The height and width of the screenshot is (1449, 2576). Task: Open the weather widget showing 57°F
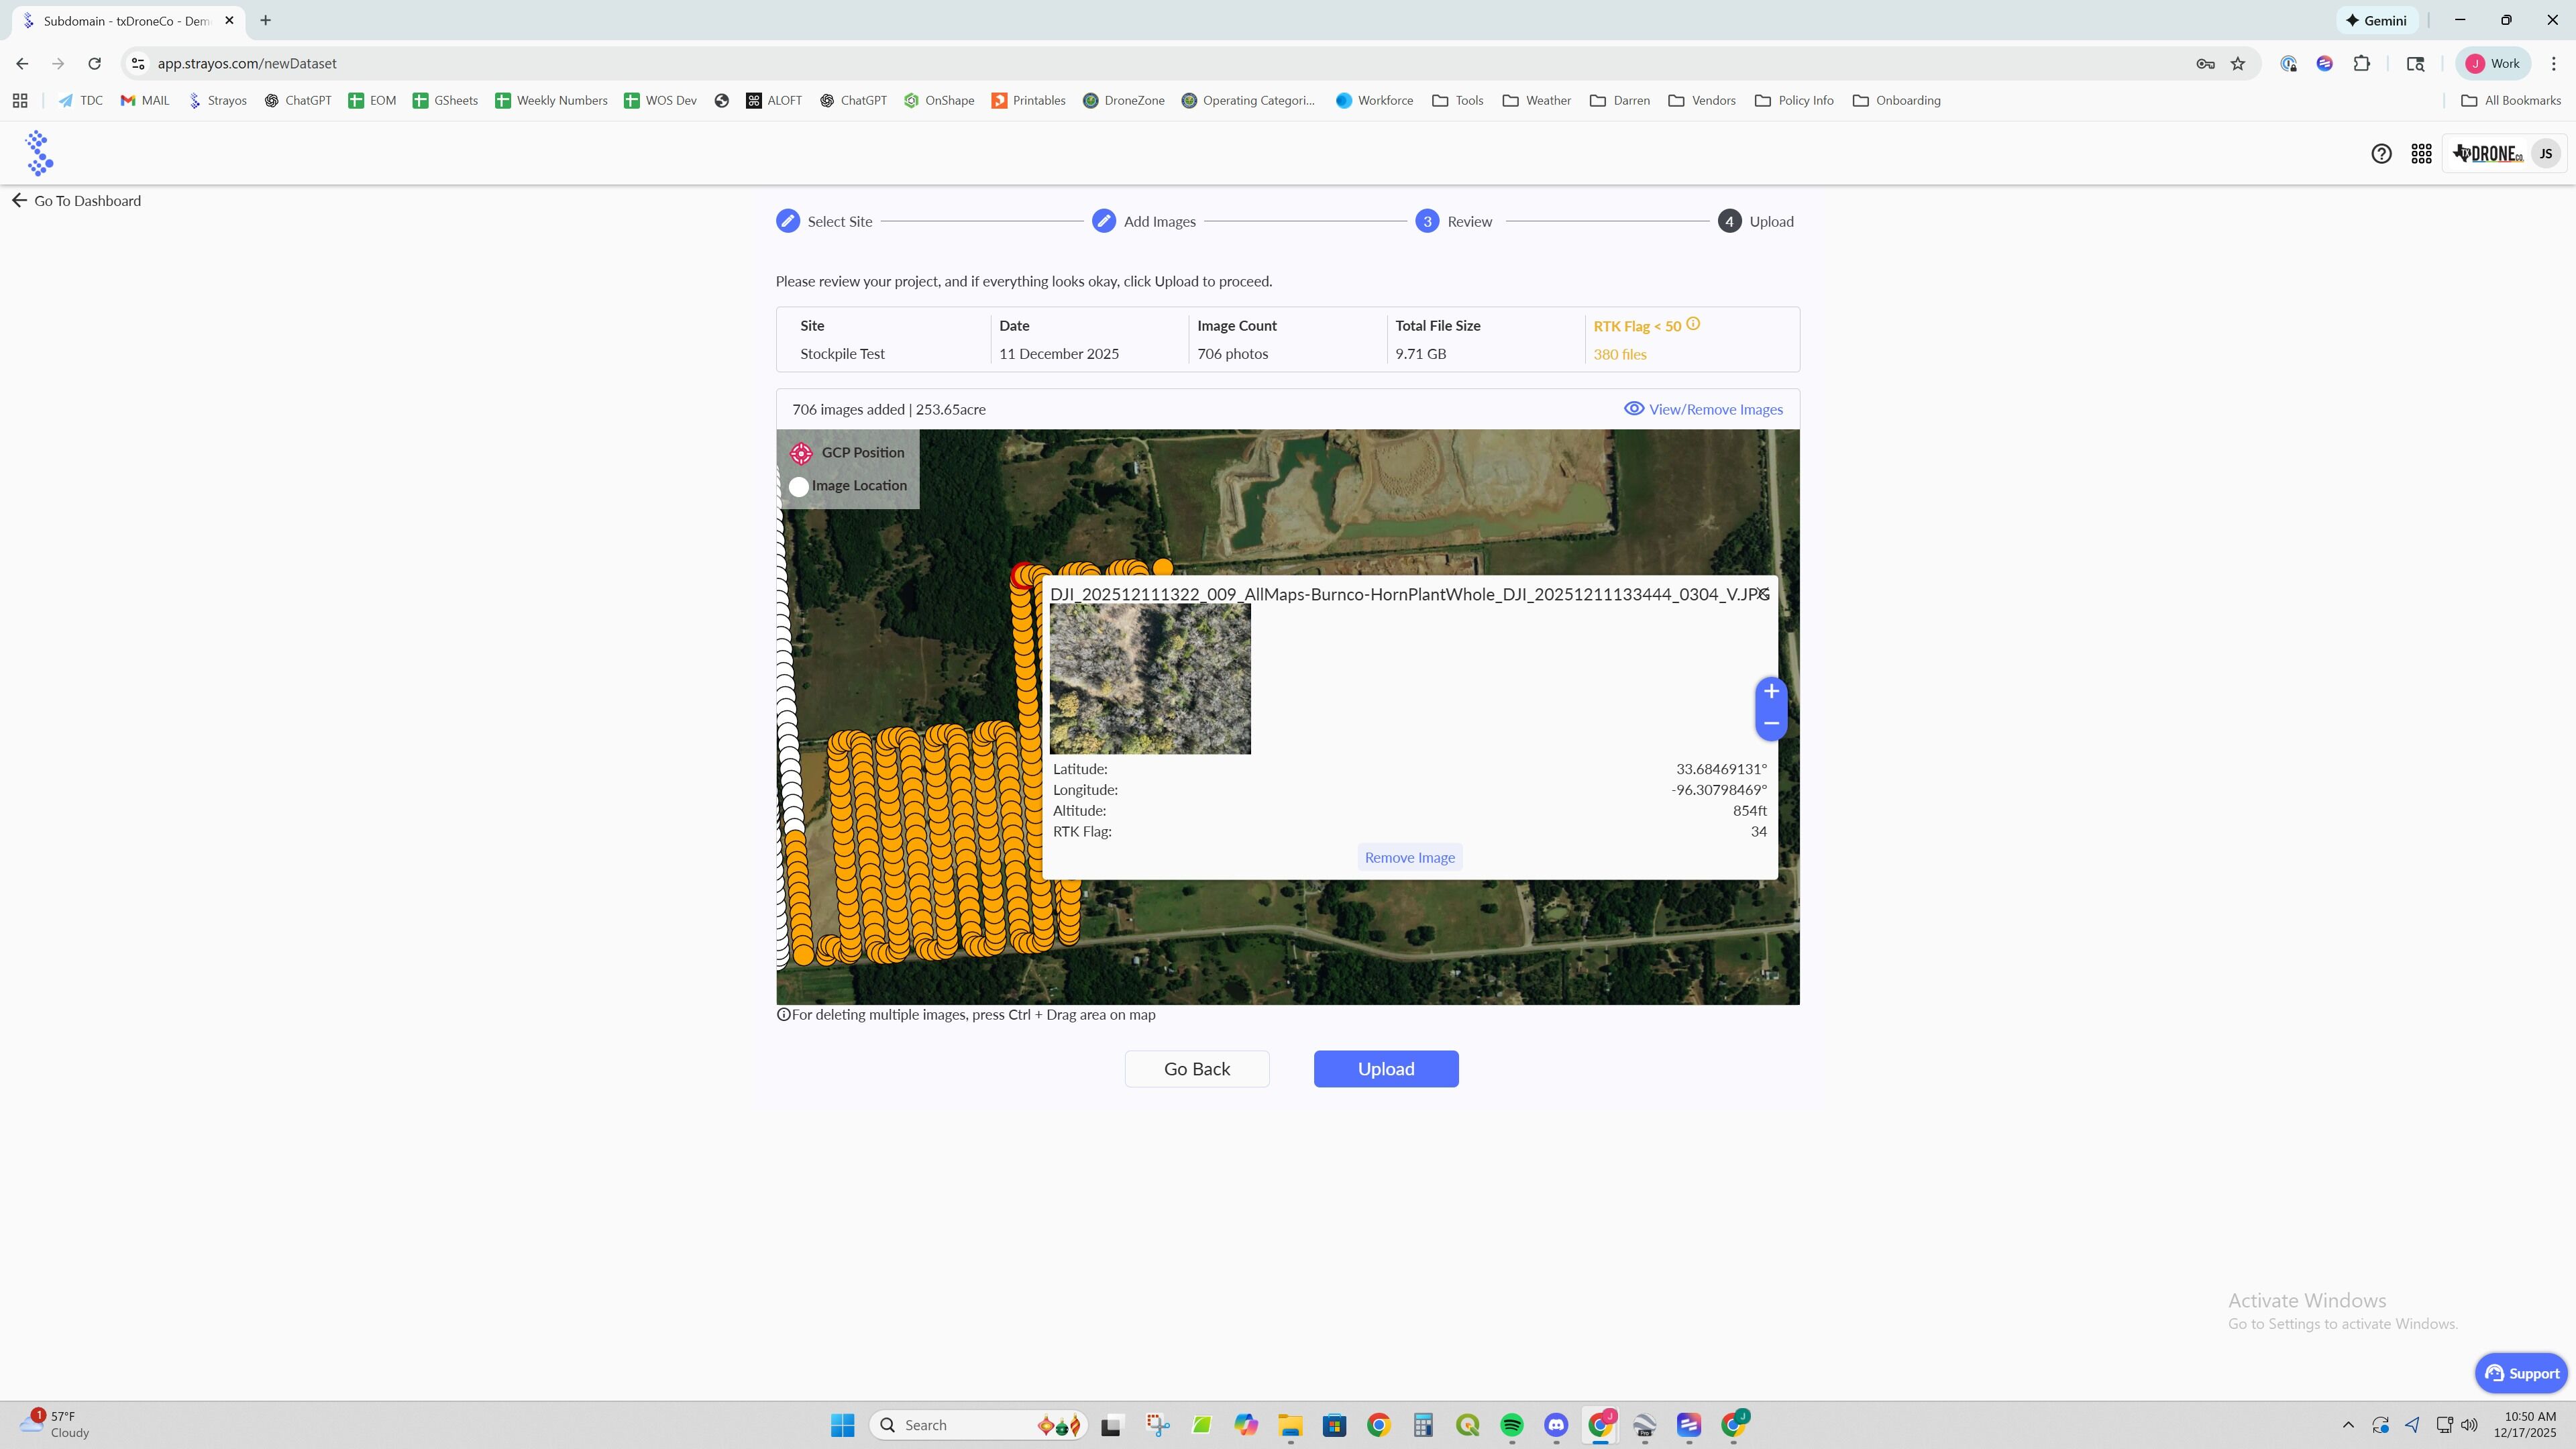tap(55, 1425)
